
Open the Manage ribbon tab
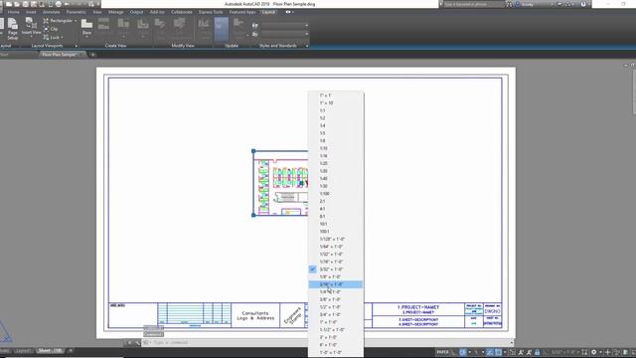pos(115,12)
